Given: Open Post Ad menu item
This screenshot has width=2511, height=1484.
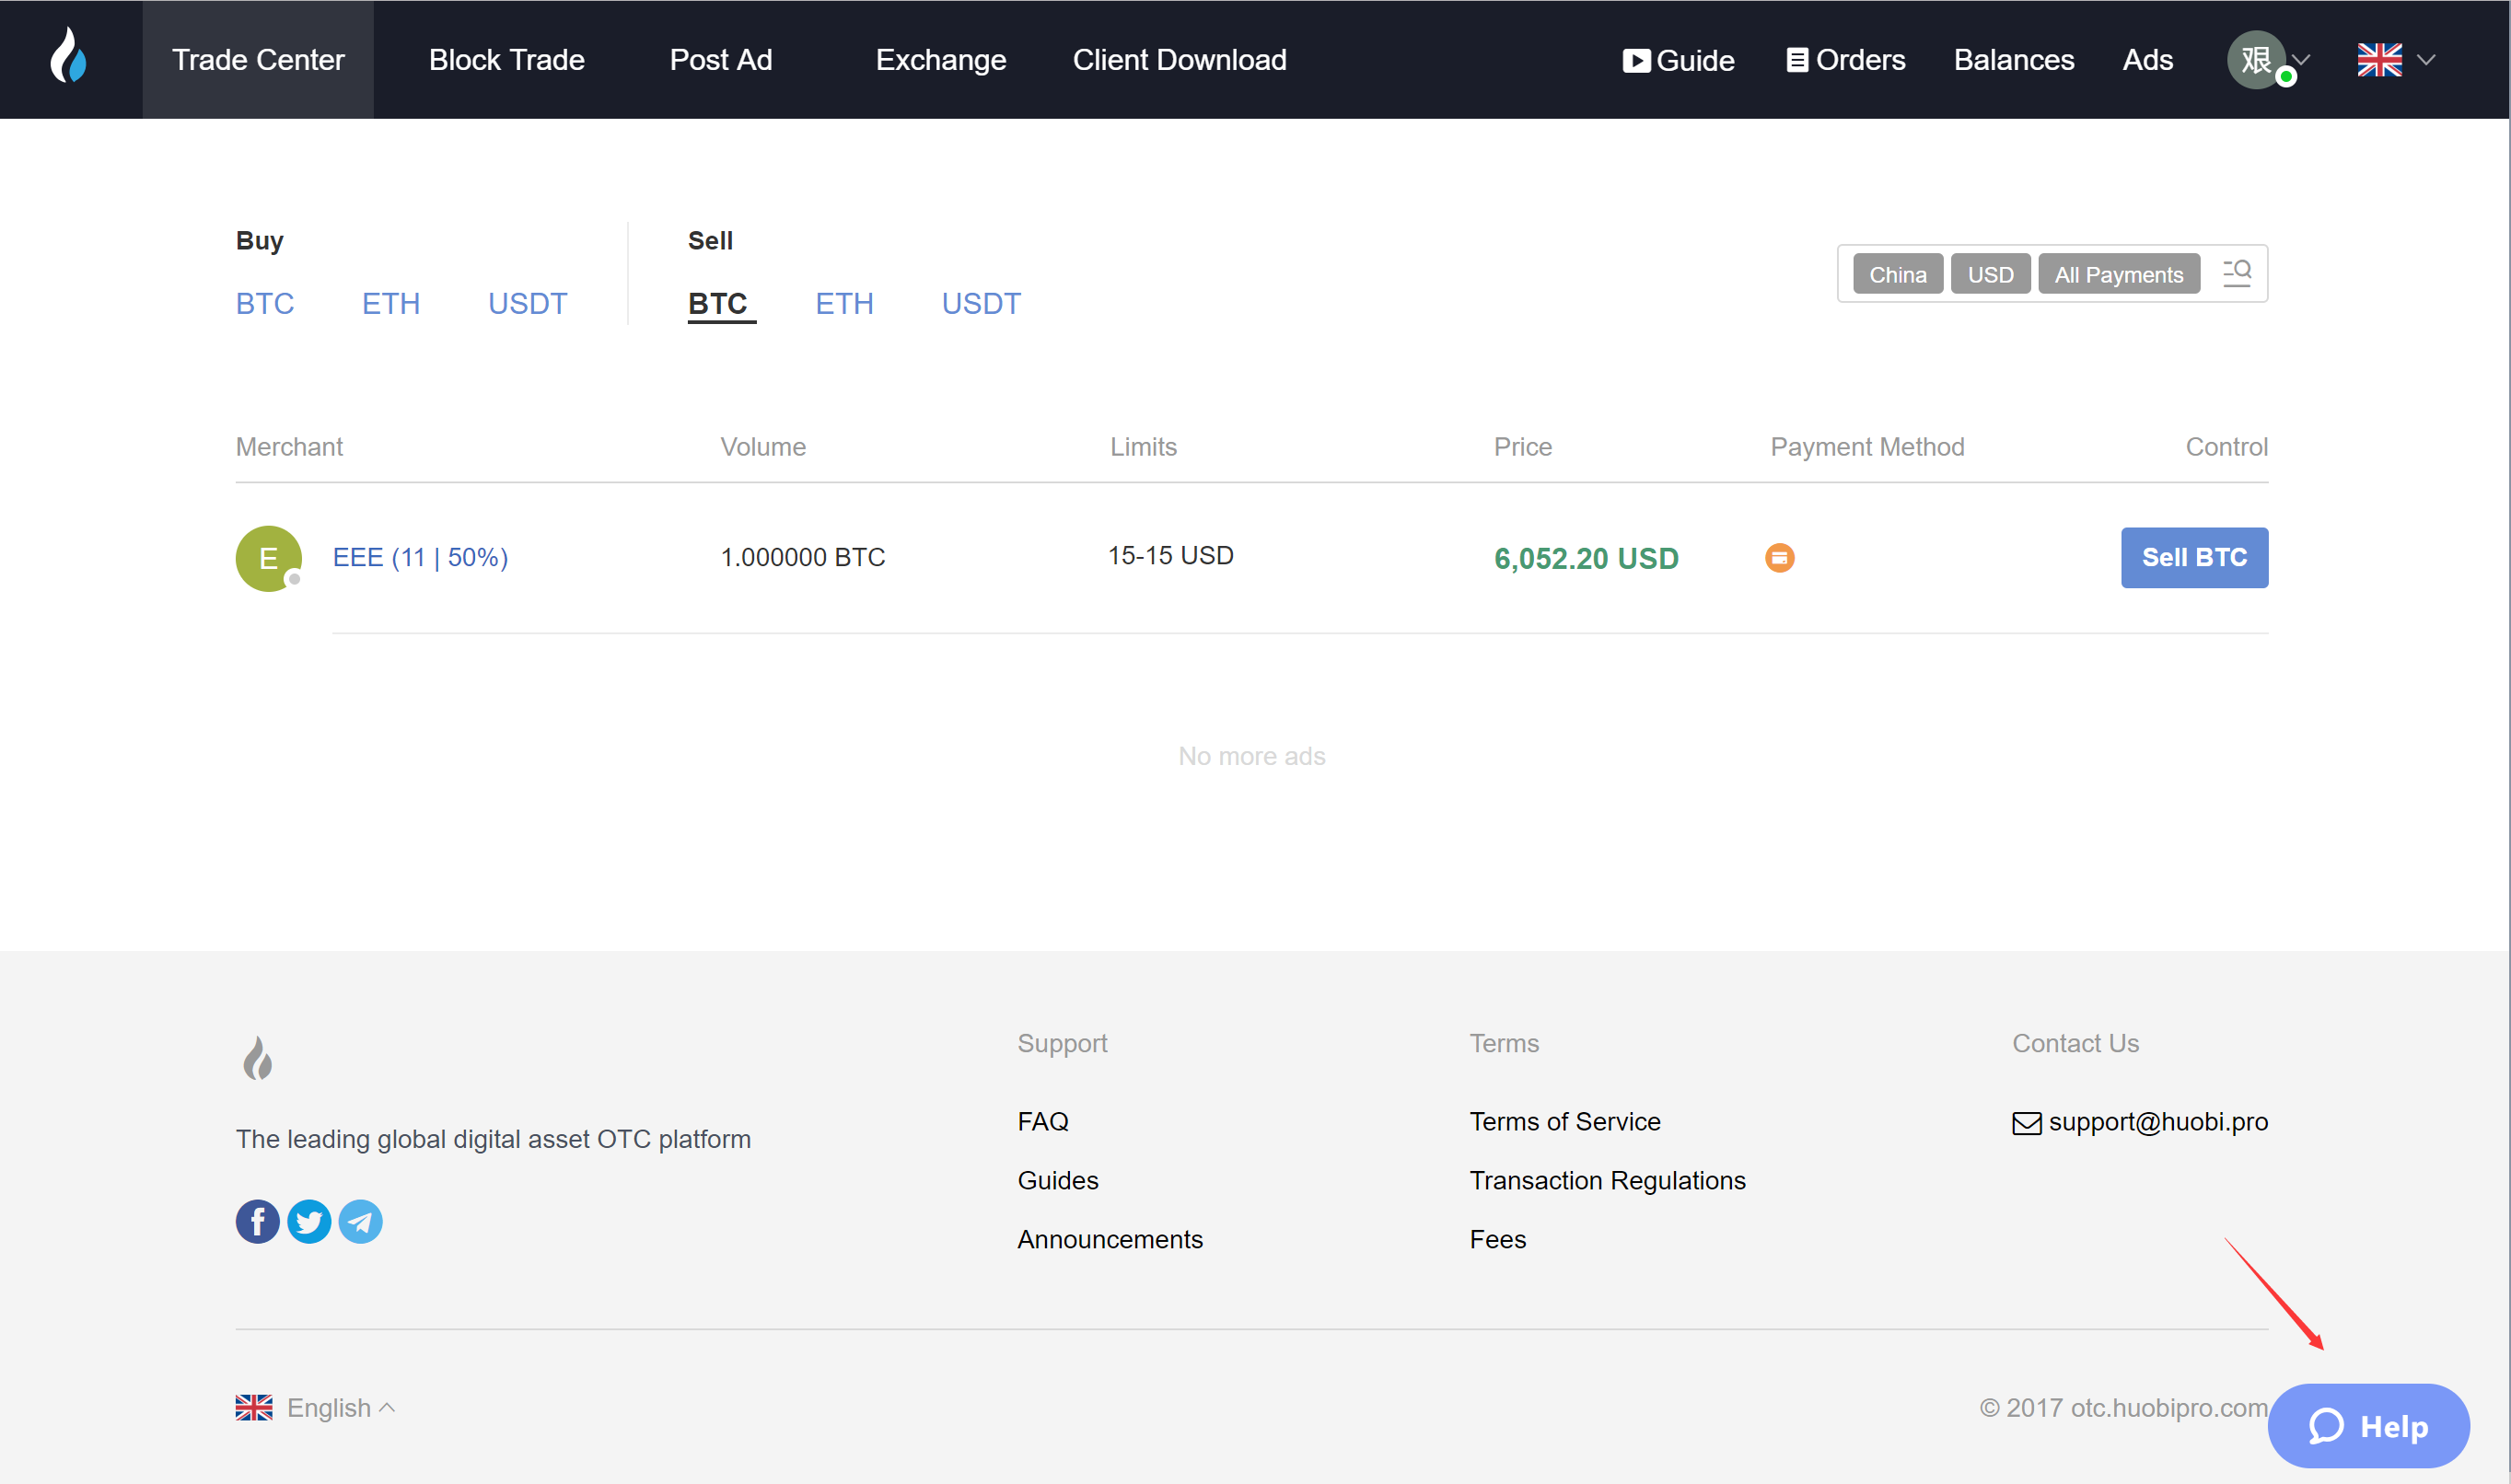Looking at the screenshot, I should click(x=720, y=60).
